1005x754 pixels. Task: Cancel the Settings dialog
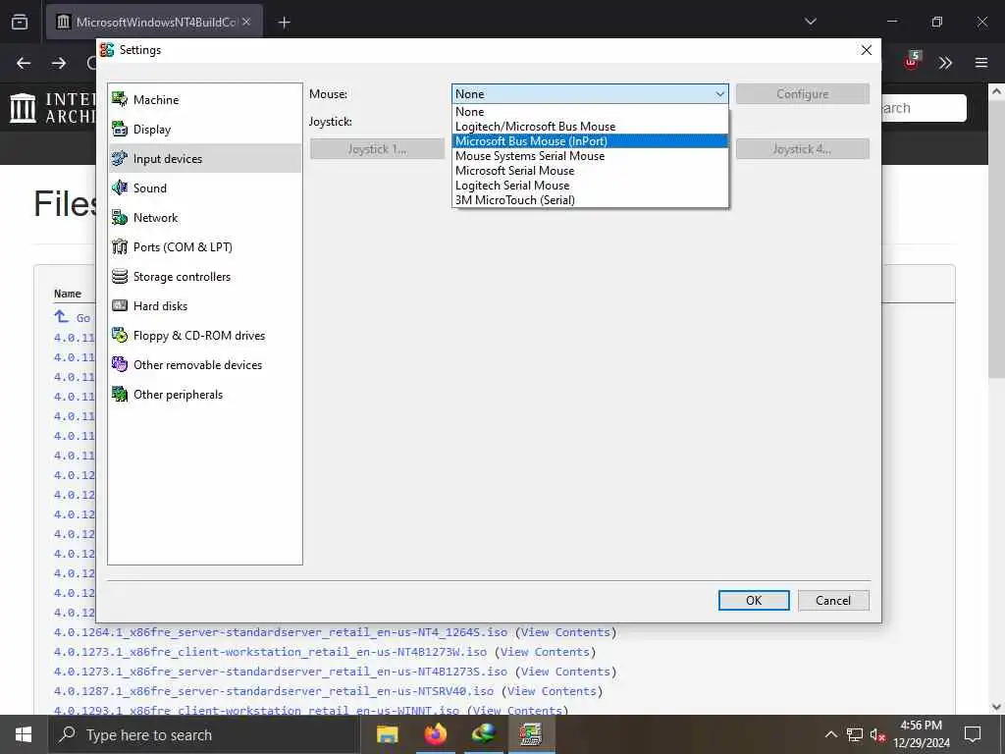click(x=833, y=600)
